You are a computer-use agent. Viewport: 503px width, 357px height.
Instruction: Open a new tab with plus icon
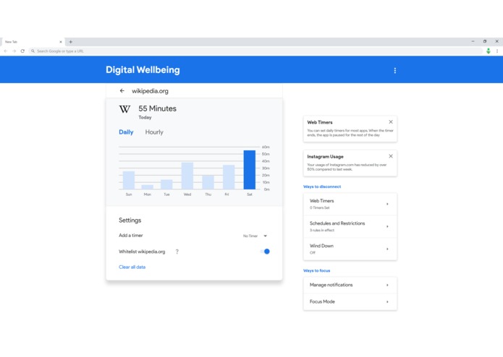point(71,42)
